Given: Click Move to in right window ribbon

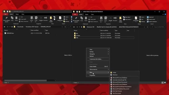Looking at the screenshot, I should coord(101,19).
